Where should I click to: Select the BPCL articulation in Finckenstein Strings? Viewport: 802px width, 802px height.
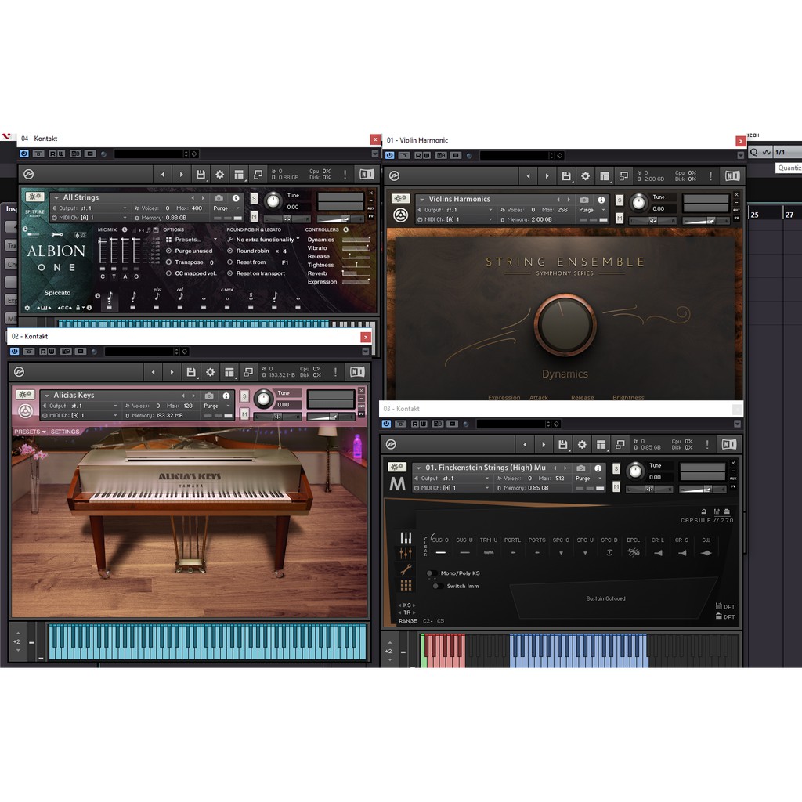[633, 551]
